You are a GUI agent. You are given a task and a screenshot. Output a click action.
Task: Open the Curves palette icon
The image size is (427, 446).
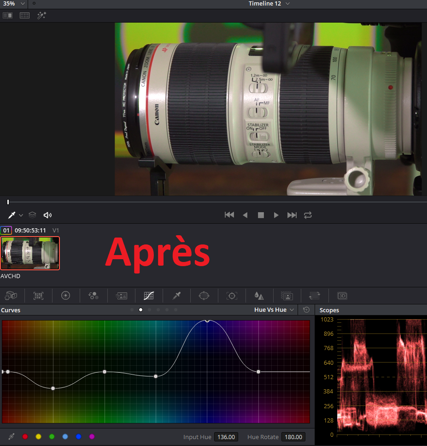[x=149, y=296]
